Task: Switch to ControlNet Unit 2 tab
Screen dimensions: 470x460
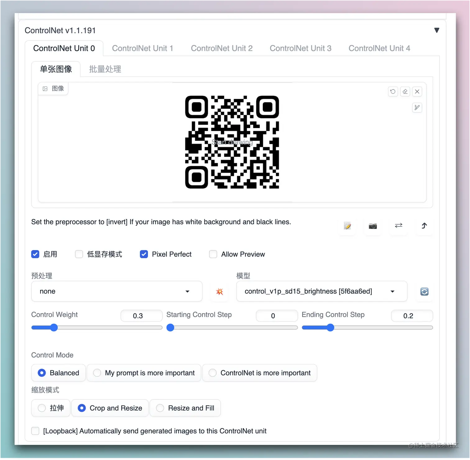Action: (x=222, y=48)
